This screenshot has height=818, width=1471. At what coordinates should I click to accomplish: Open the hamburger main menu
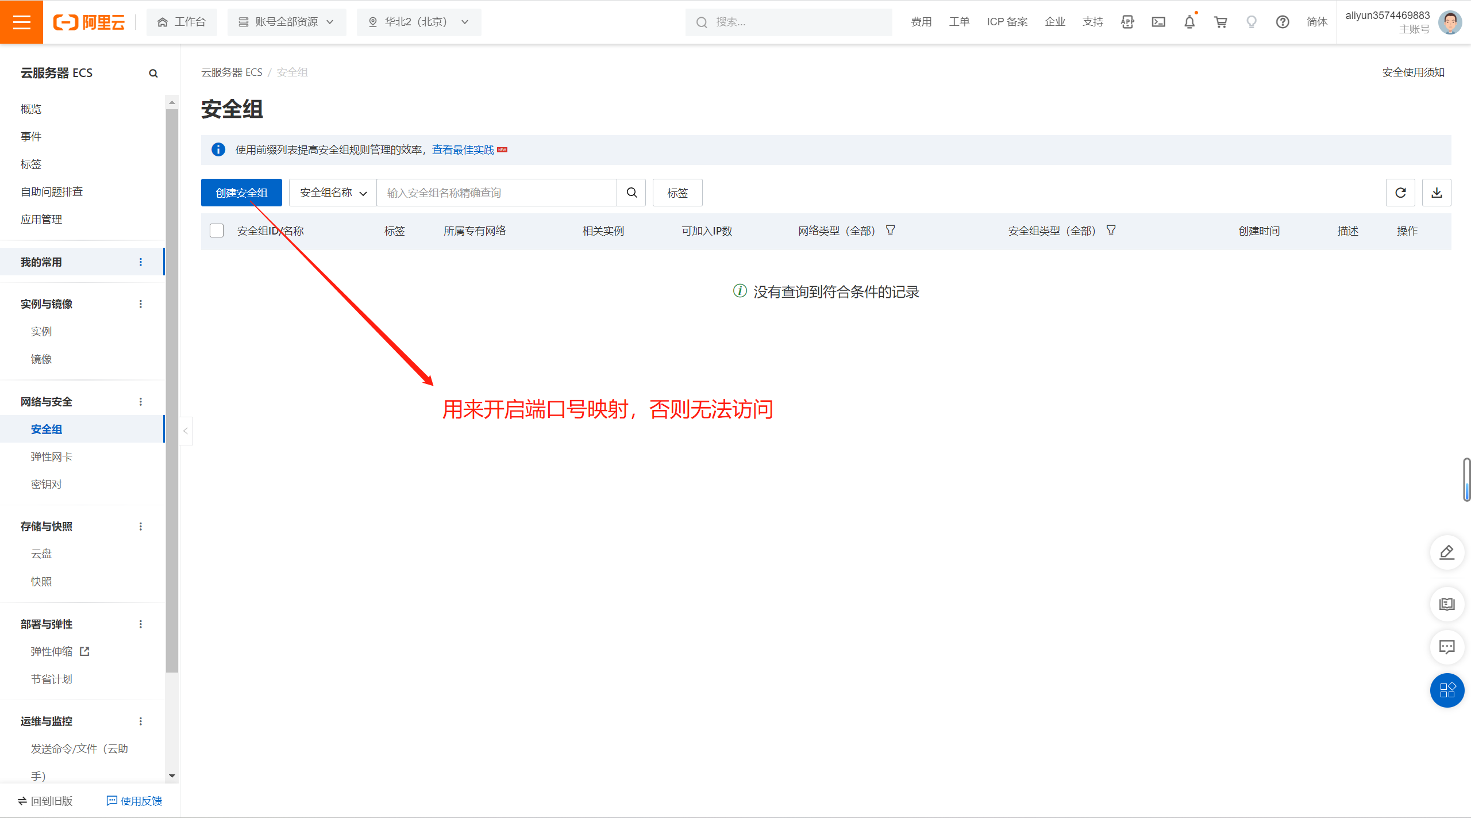pos(21,22)
